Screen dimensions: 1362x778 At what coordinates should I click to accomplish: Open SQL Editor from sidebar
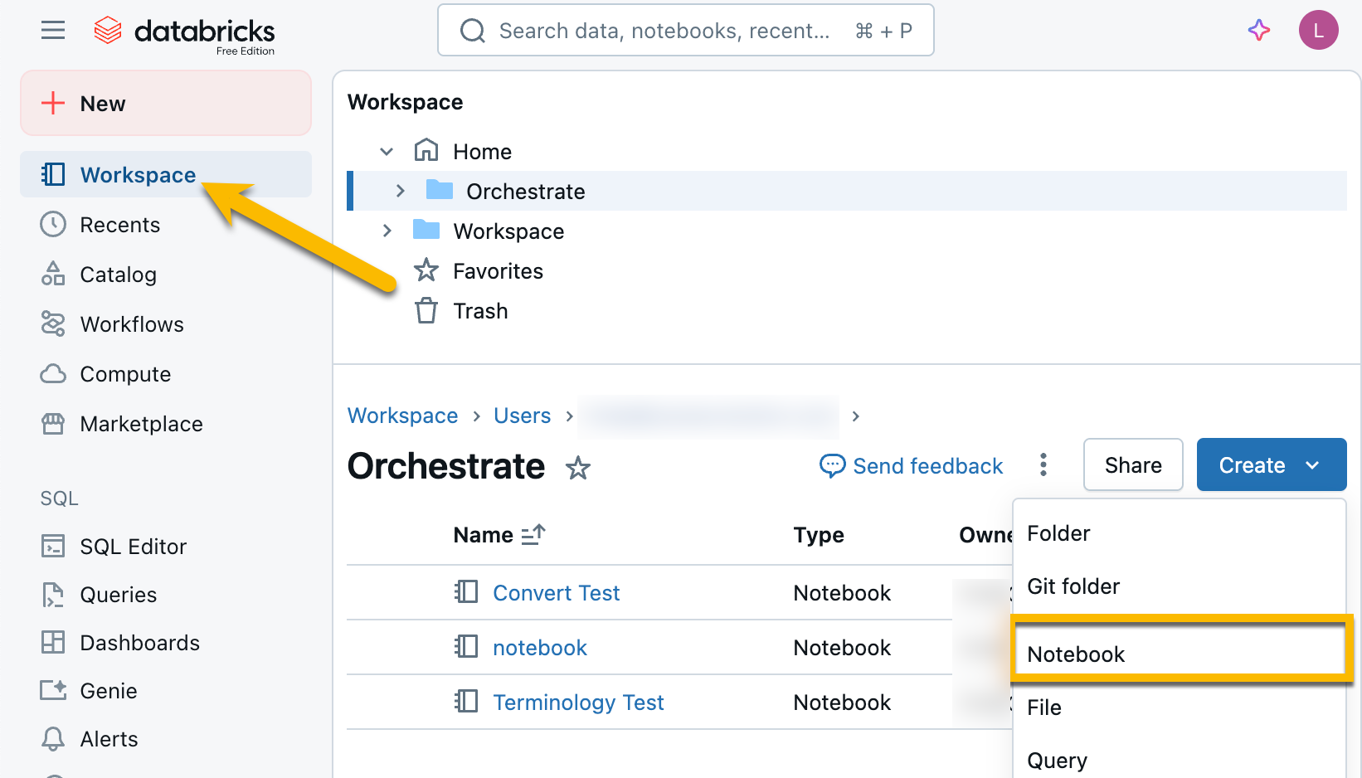166,547
